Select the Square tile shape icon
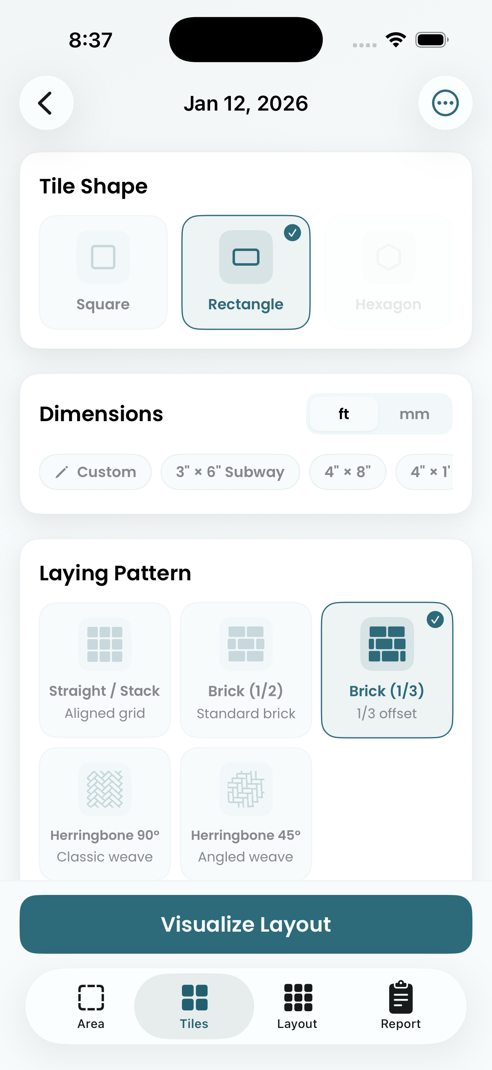 click(x=102, y=258)
